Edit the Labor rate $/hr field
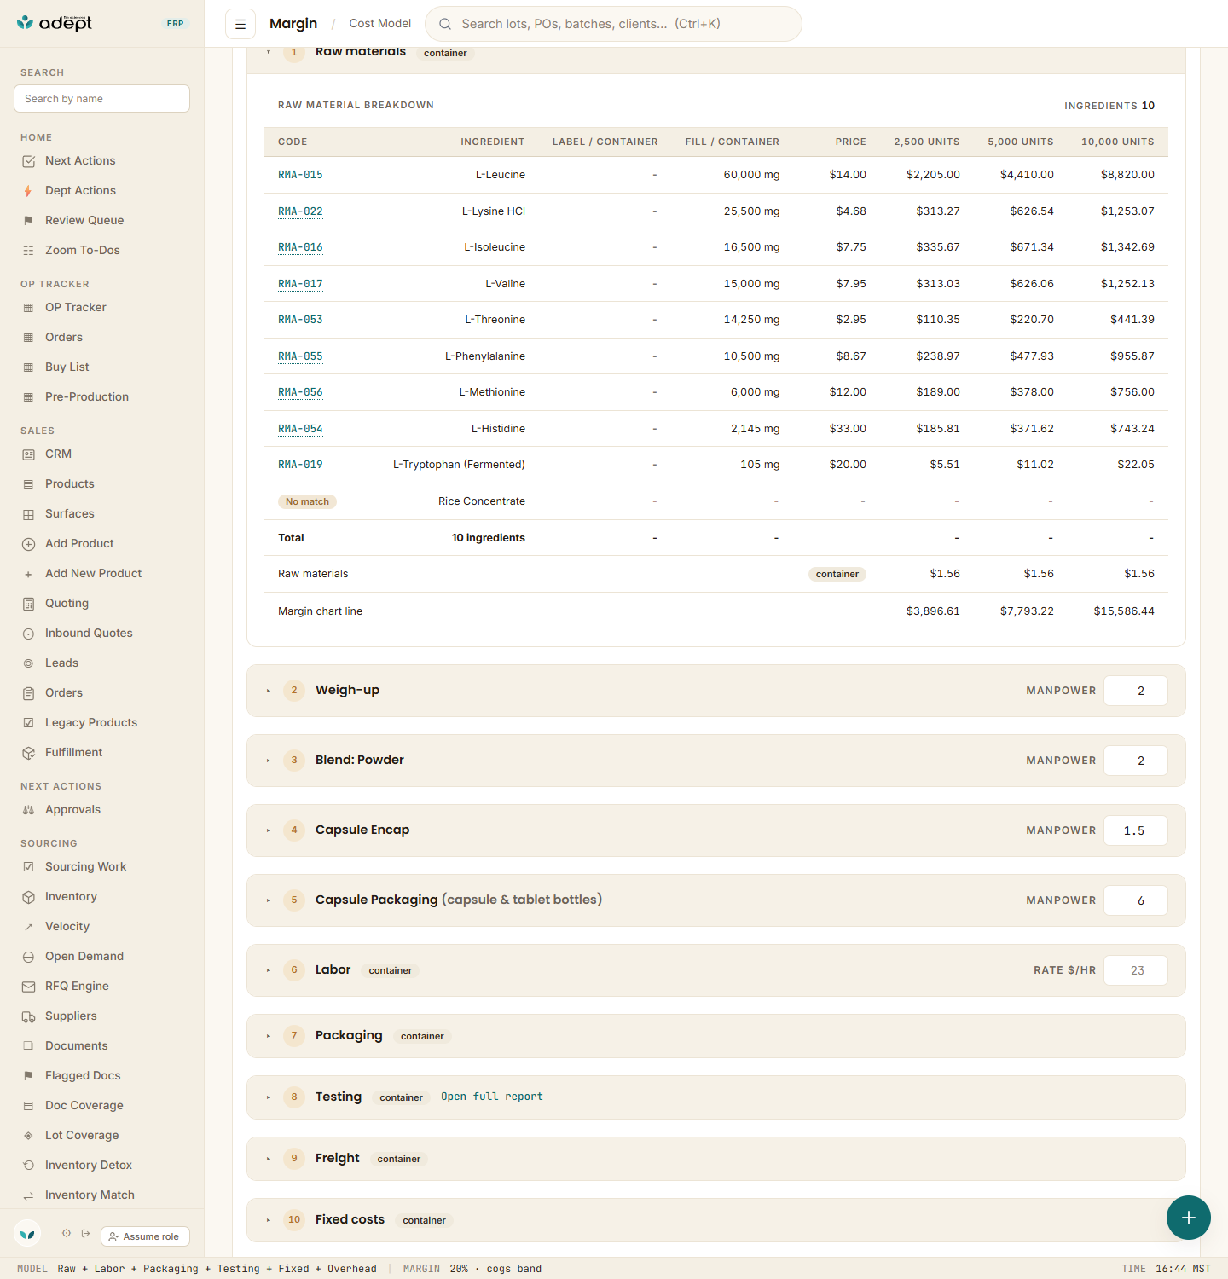Viewport: 1228px width, 1279px height. click(x=1136, y=970)
